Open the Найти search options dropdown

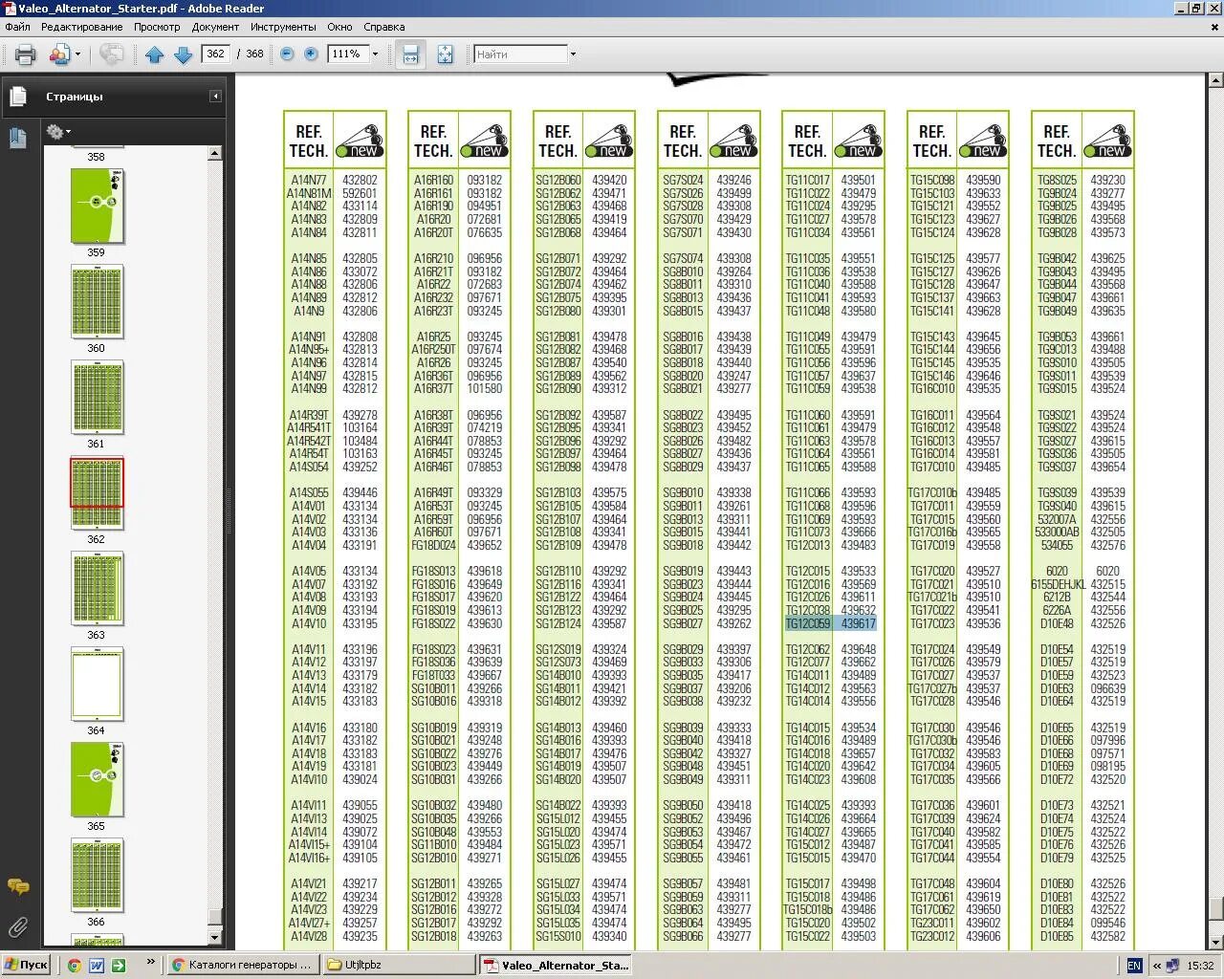pyautogui.click(x=573, y=54)
